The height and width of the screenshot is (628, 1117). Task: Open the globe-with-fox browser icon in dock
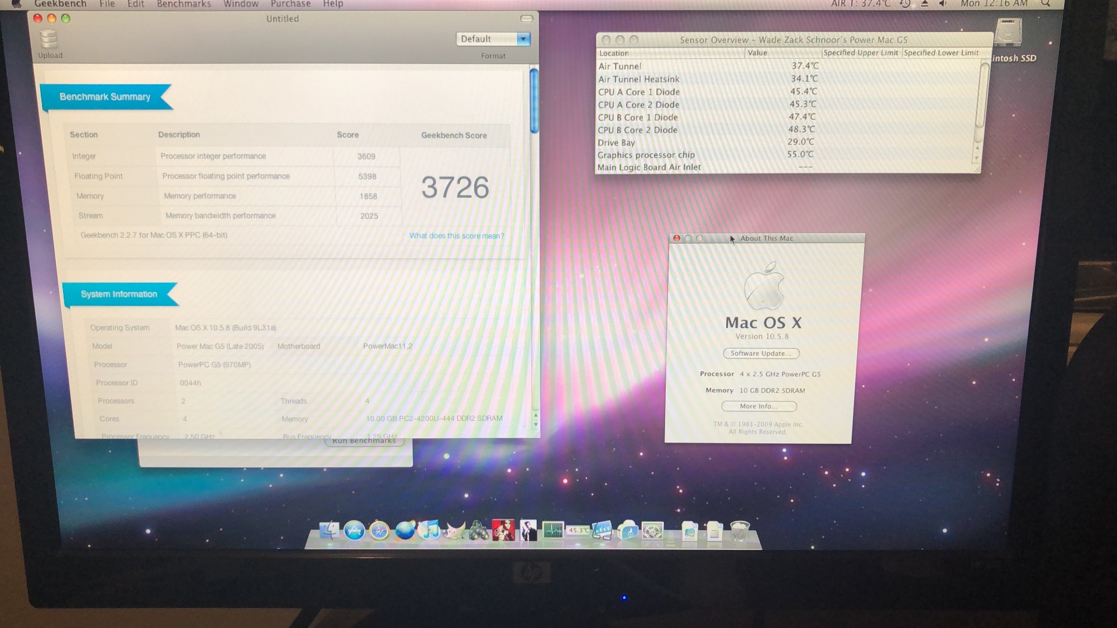(x=404, y=530)
